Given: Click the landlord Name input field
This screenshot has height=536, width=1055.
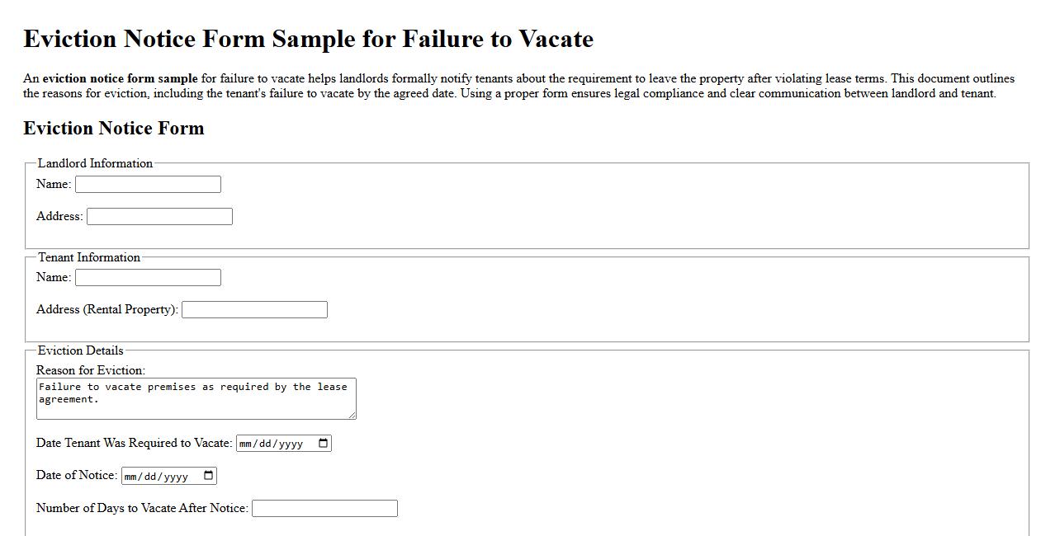Looking at the screenshot, I should [147, 184].
